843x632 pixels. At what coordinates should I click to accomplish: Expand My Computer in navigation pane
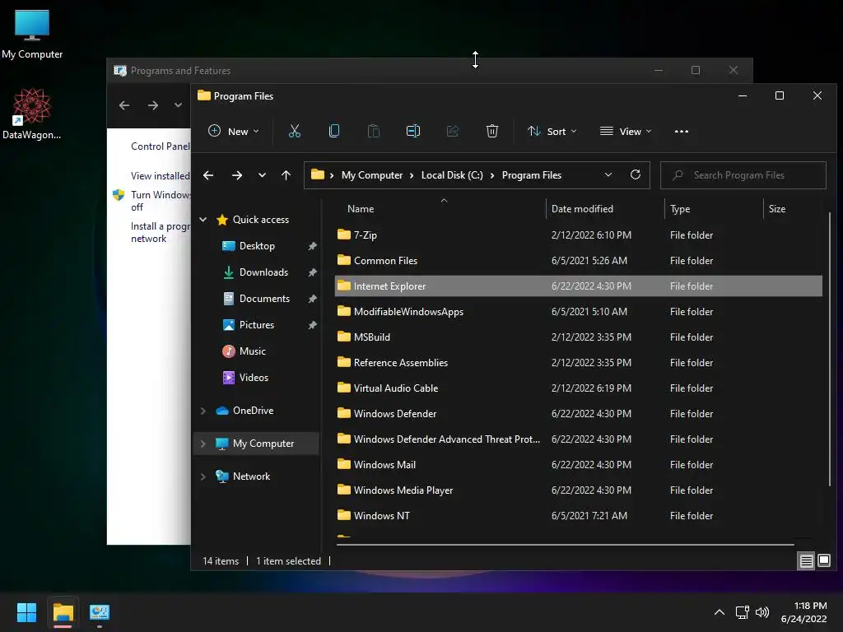203,444
